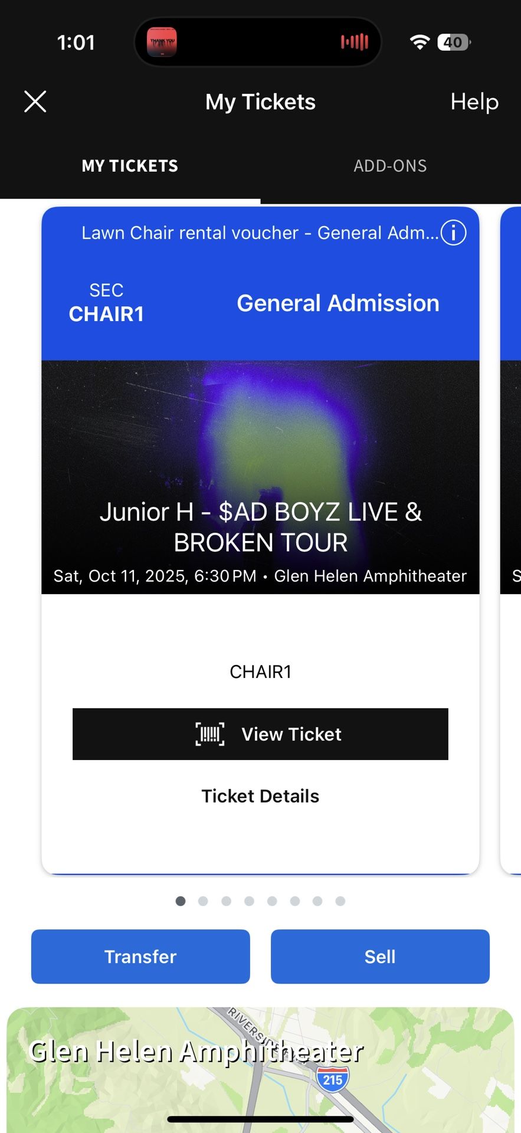Screen dimensions: 521x1133
Task: Tap the Sell button
Action: [380, 957]
